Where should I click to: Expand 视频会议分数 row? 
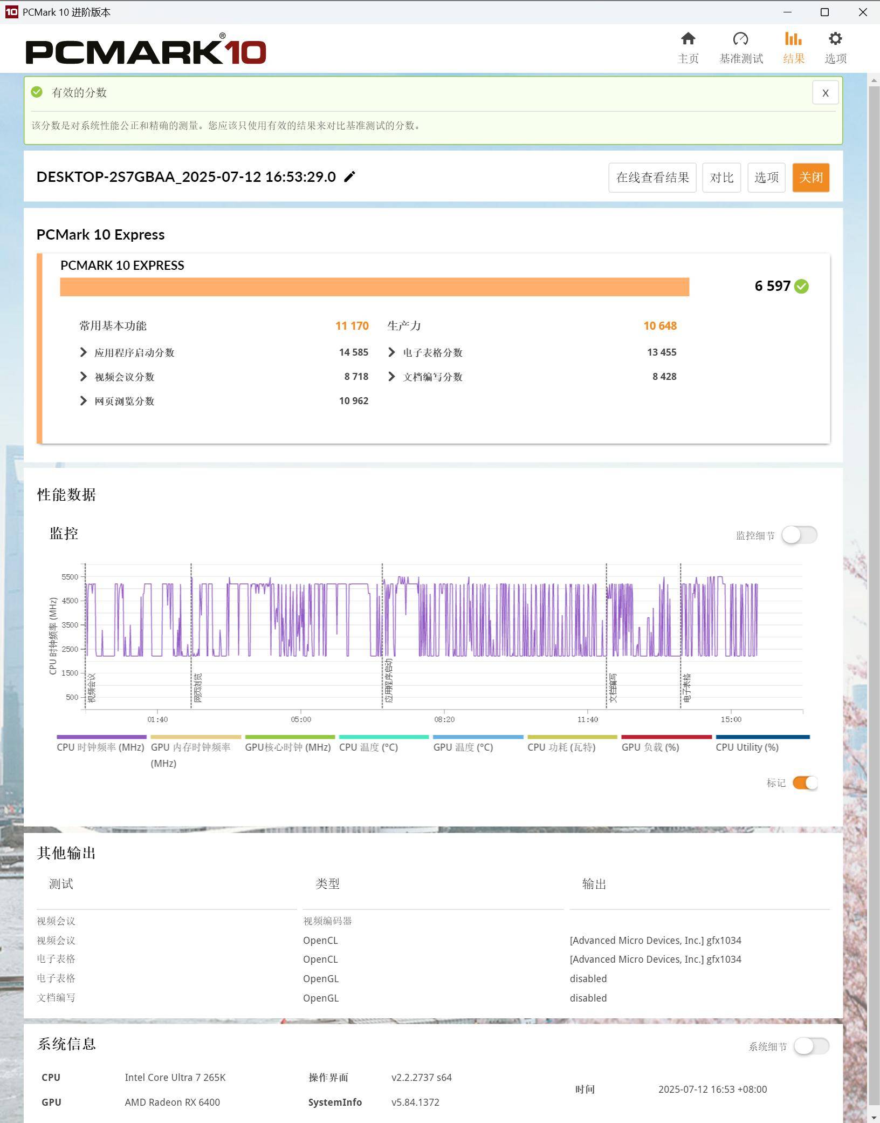click(83, 377)
